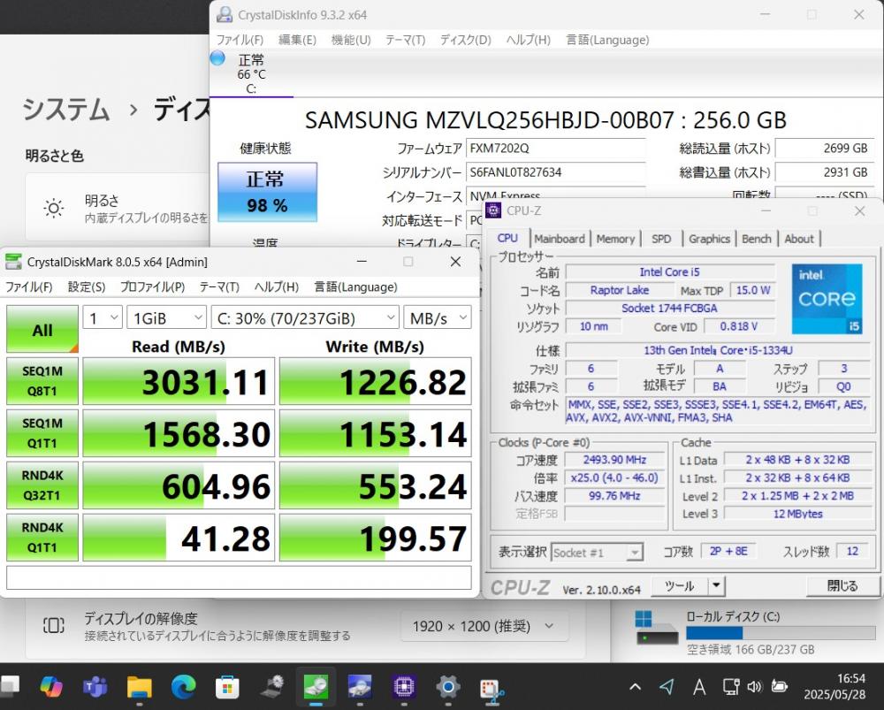Click the battery icon in the system tray
Viewport: 884px width, 710px height.
(779, 687)
